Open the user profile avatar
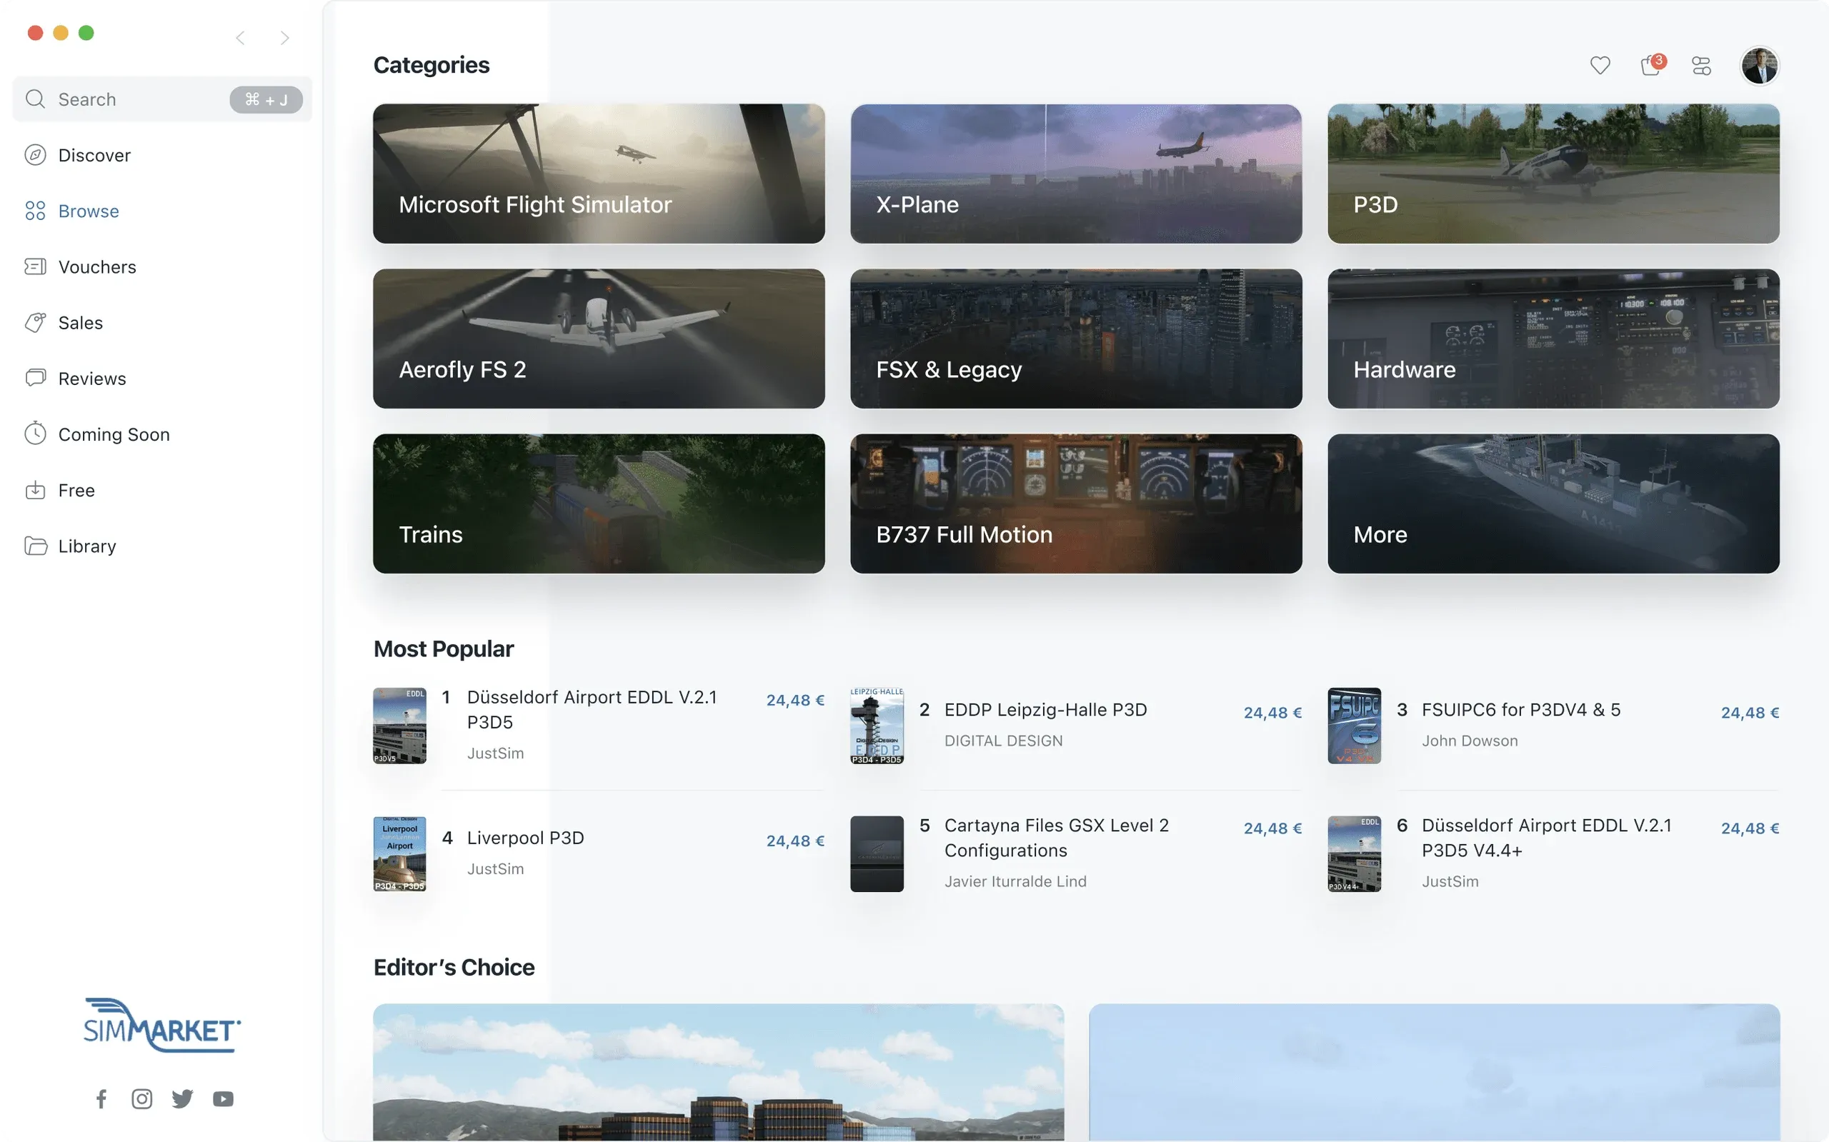 [1760, 66]
